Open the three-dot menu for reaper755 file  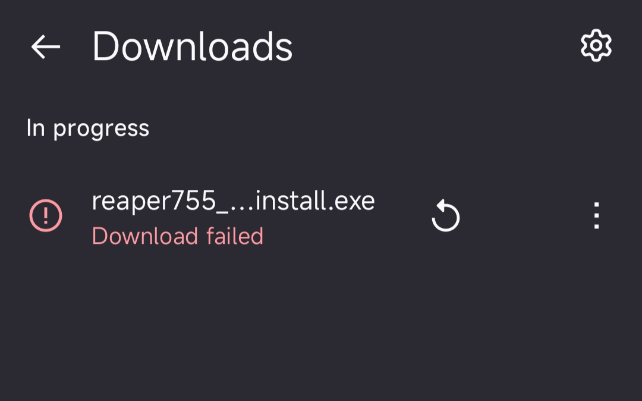(596, 216)
